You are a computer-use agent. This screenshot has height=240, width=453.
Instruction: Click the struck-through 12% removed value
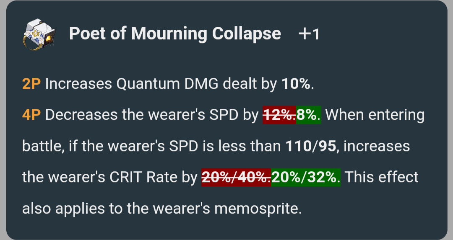pos(279,115)
